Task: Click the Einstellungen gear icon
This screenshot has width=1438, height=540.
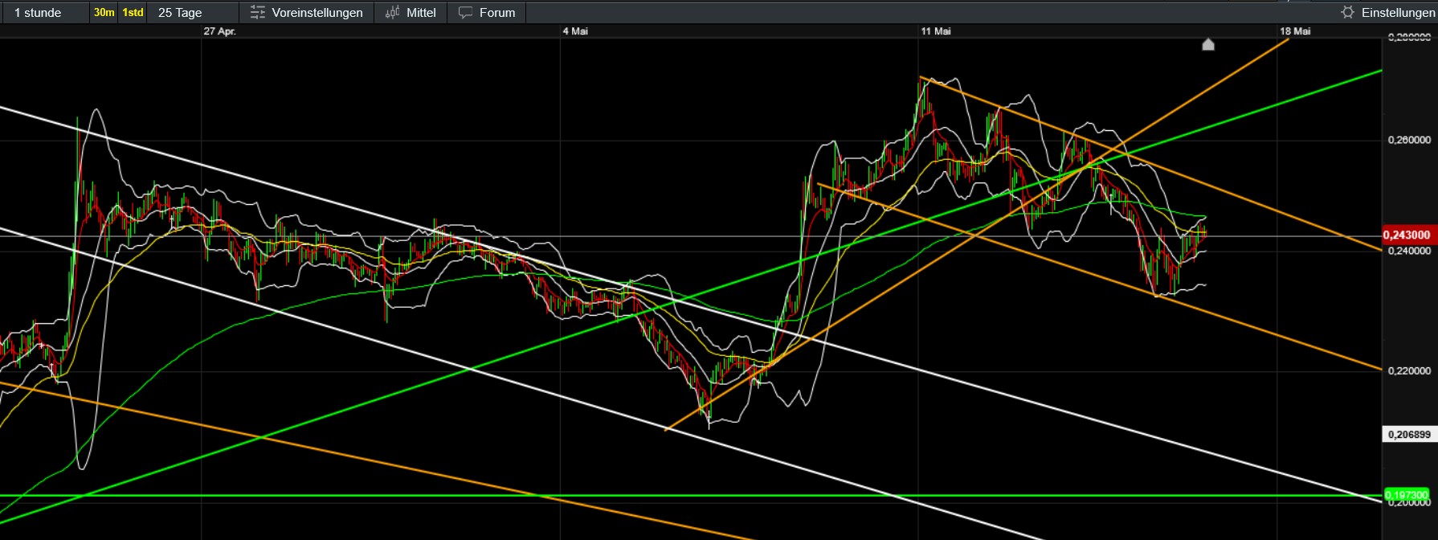Action: pos(1348,12)
